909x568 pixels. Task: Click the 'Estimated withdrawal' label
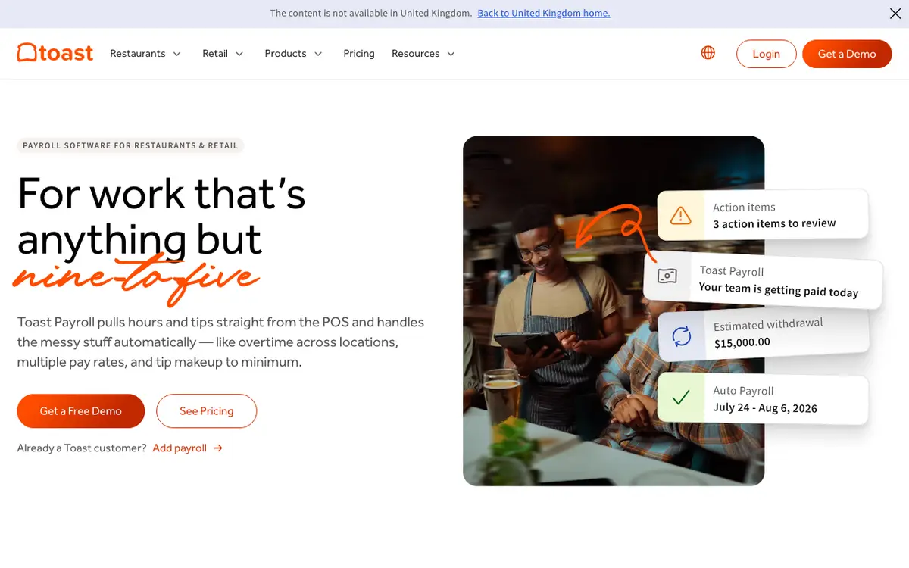point(768,324)
